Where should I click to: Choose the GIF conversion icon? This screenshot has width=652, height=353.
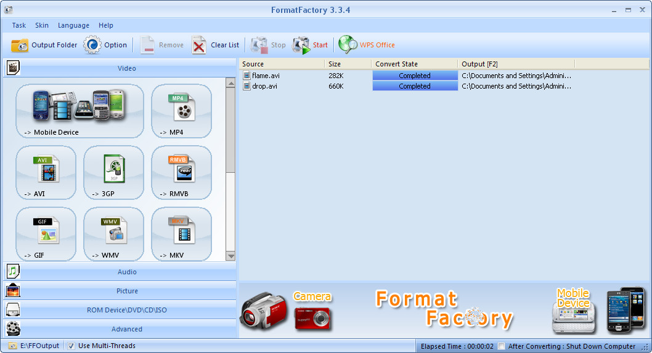(x=46, y=230)
